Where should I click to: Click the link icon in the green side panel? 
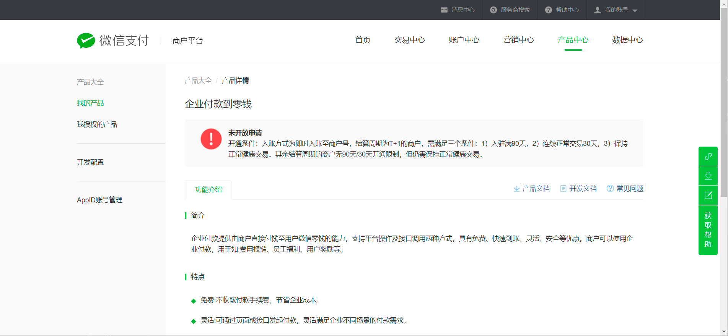(708, 156)
